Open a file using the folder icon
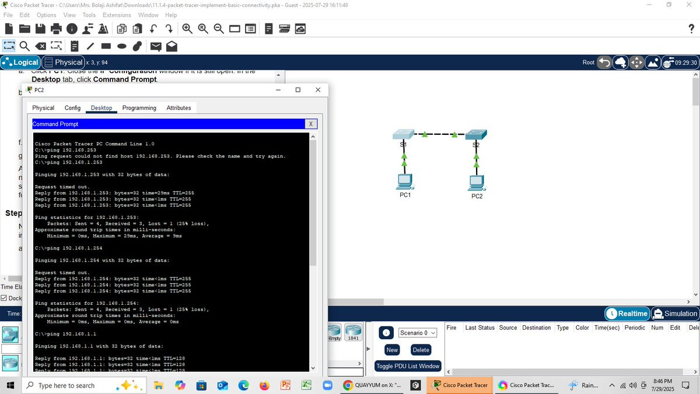Screen dimensions: 700x394 click(x=25, y=29)
